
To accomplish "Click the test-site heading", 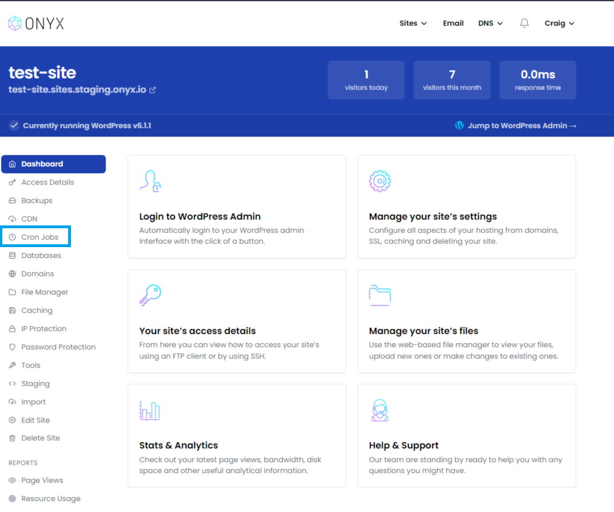I will coord(42,73).
